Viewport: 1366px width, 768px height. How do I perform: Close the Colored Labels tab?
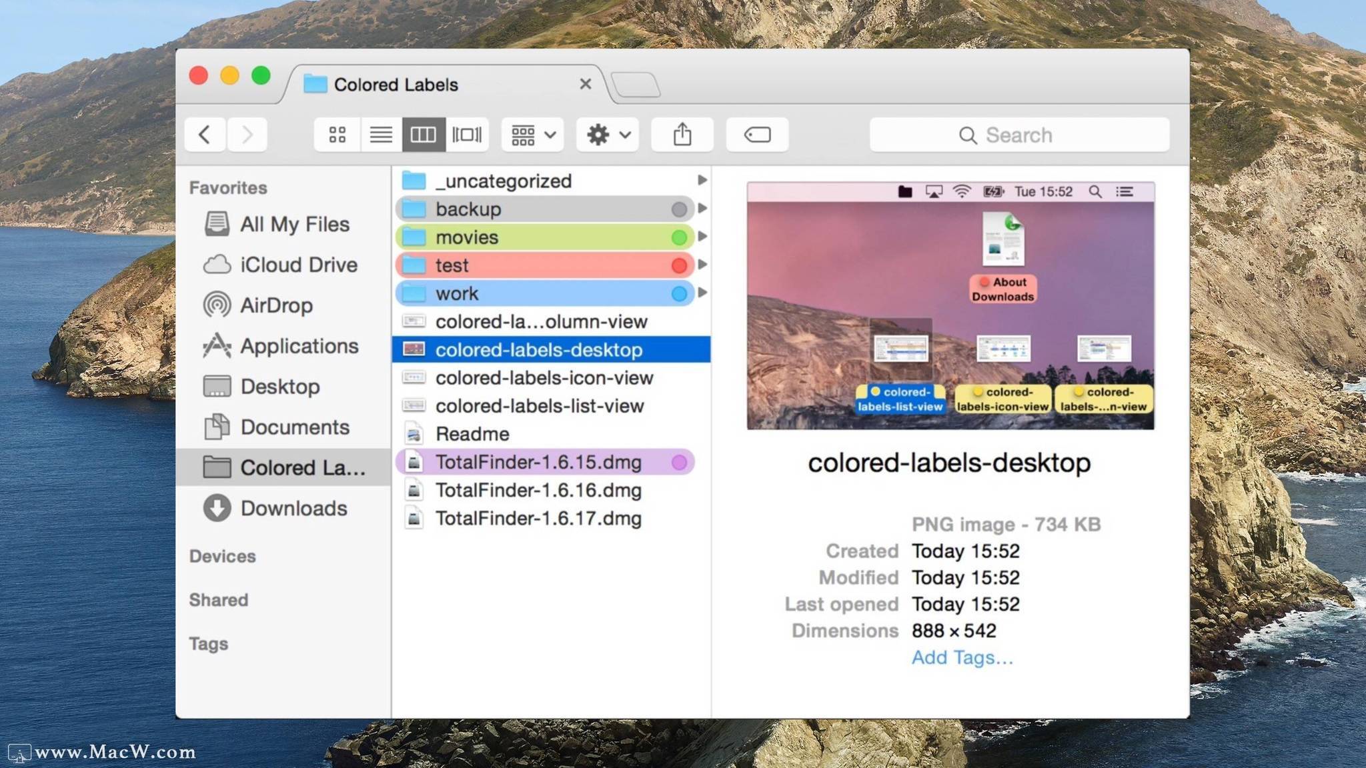point(586,84)
